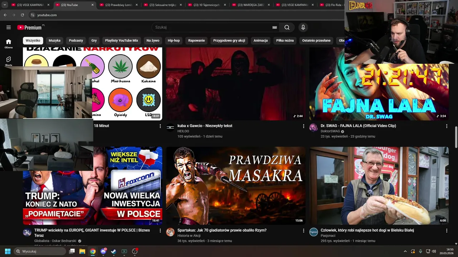Open options menu for Spartakus video
Viewport: 458px width, 257px height.
tap(303, 231)
